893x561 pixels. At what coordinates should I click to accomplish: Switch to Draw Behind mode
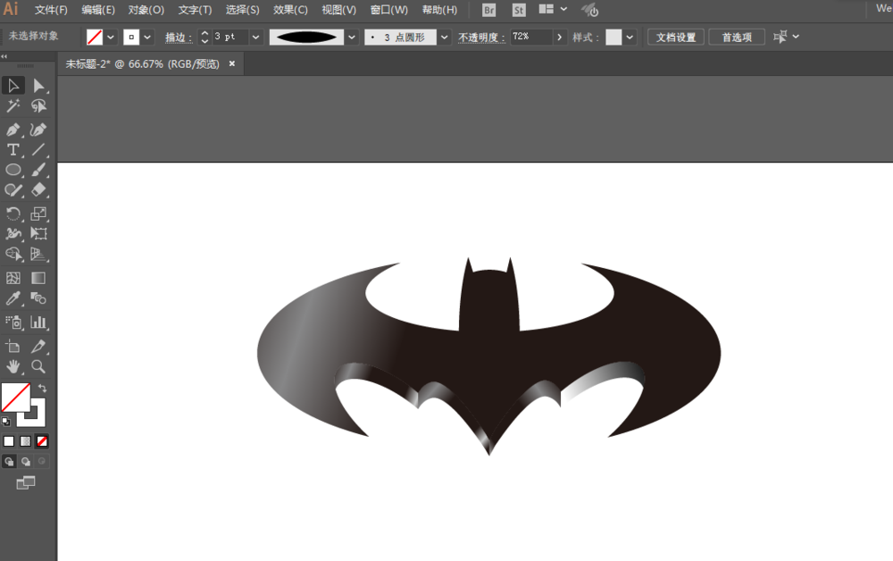click(26, 461)
